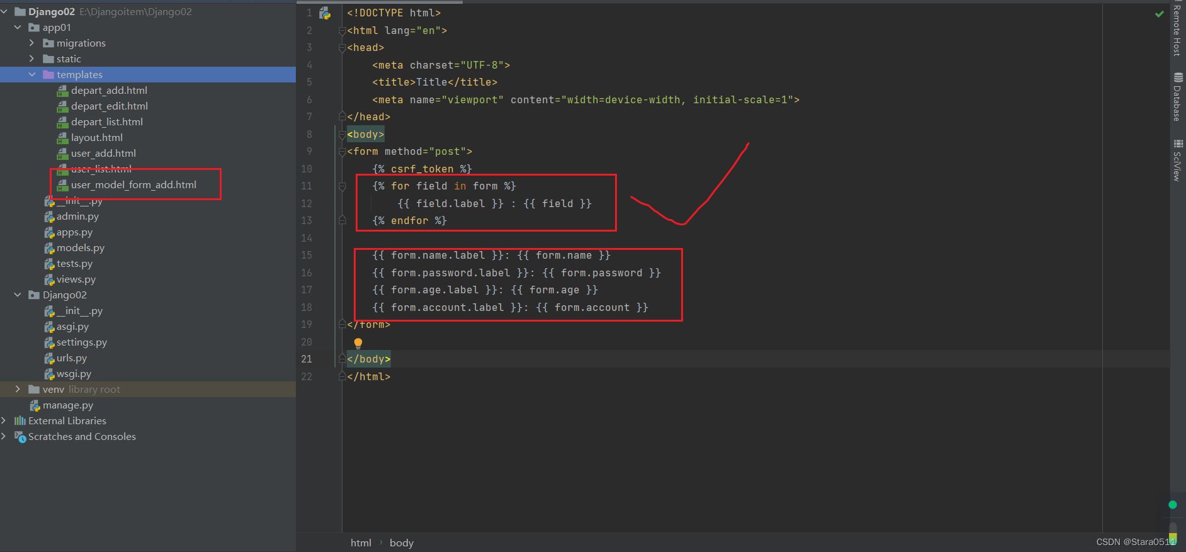Image resolution: width=1186 pixels, height=552 pixels.
Task: Click fold end marker at line 13
Action: click(342, 220)
